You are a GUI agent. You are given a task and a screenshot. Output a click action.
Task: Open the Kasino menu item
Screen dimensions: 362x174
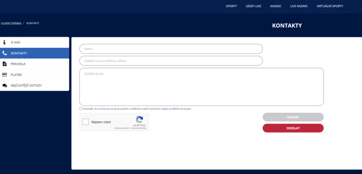[276, 6]
